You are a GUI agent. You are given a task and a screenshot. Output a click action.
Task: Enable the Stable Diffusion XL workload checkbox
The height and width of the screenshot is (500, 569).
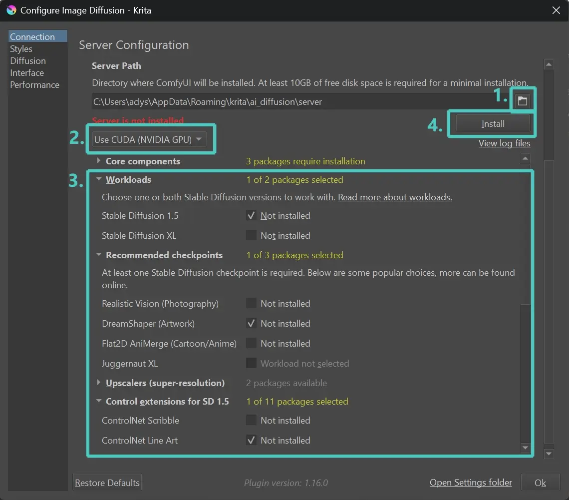251,235
